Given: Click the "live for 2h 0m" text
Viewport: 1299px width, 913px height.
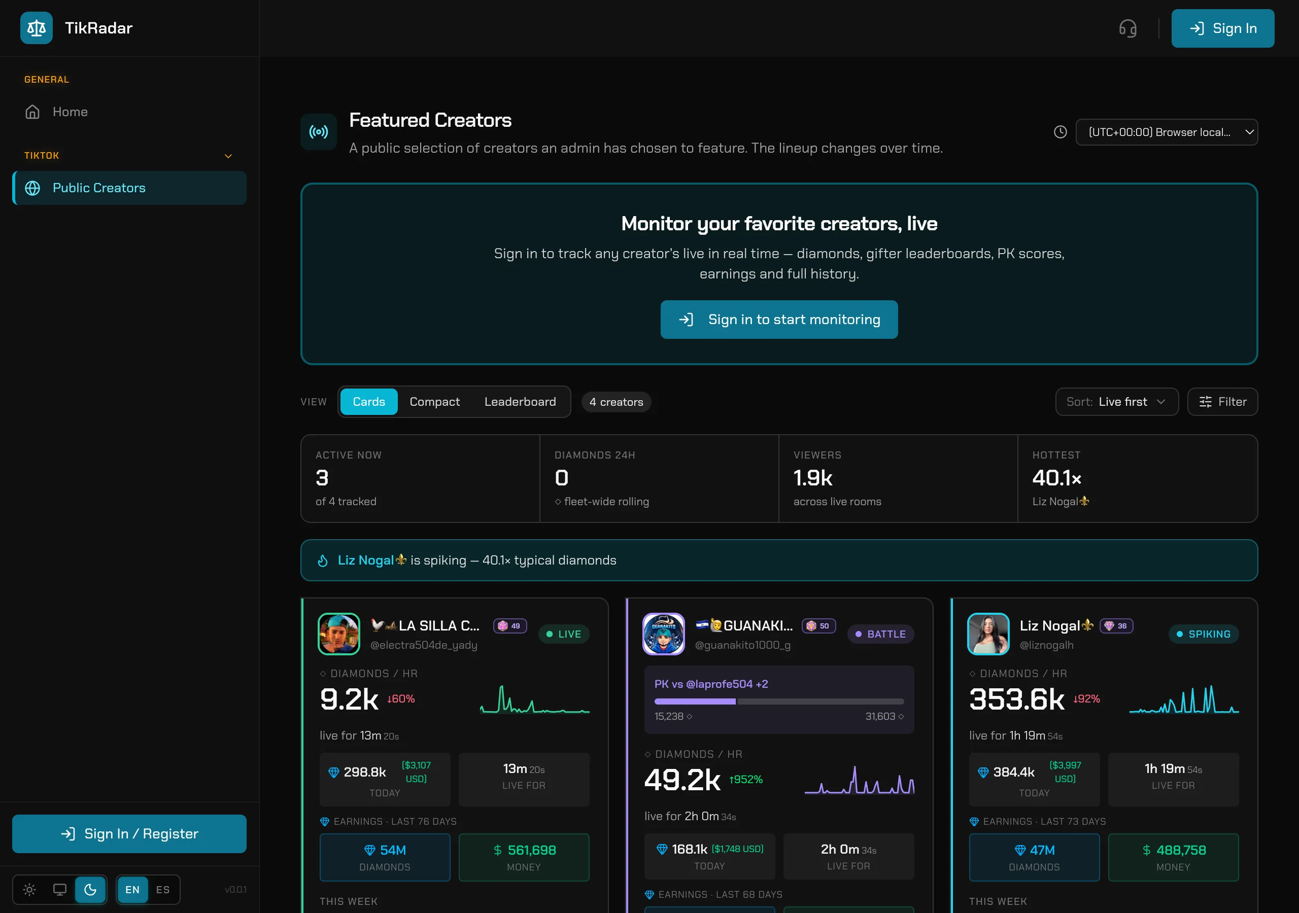Looking at the screenshot, I should point(681,816).
